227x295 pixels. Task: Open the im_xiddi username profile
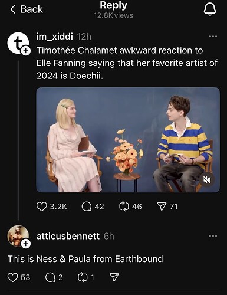coord(55,37)
